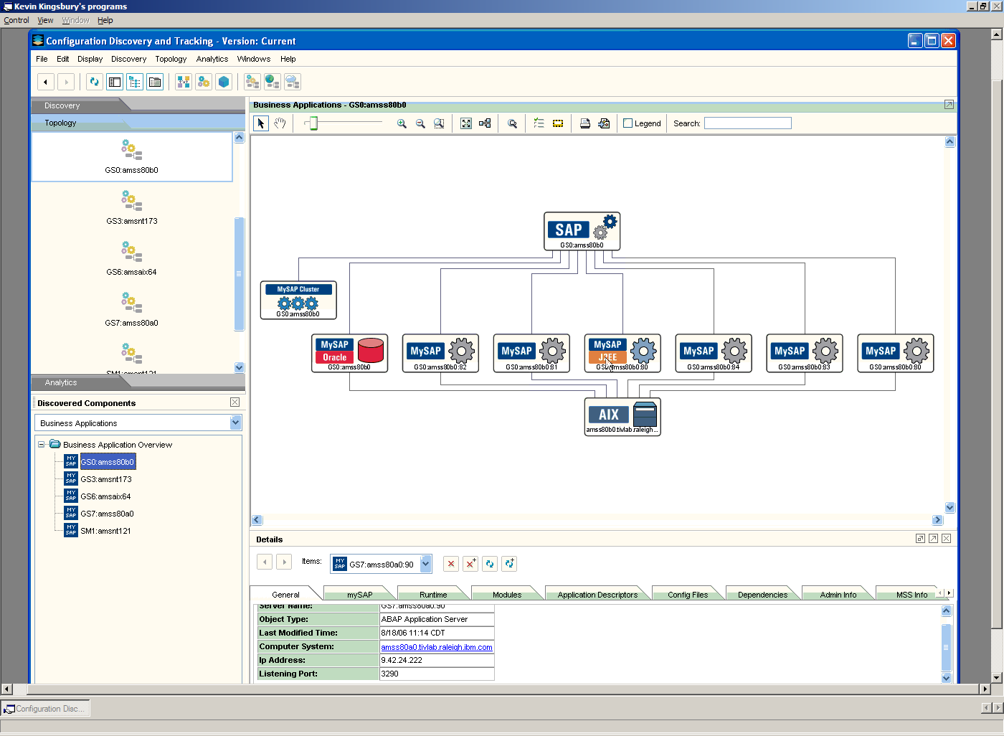Click the checklist icon in graph toolbar
This screenshot has height=736, width=1004.
539,123
